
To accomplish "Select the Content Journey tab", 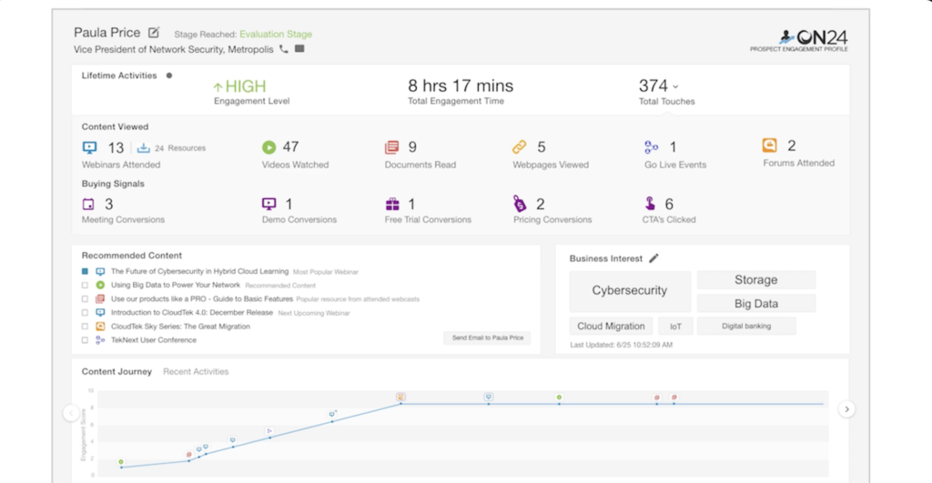I will pos(116,371).
